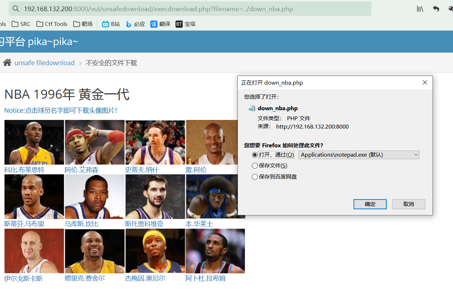Click the undo arrow toolbar icon
453x291 pixels.
(436, 9)
